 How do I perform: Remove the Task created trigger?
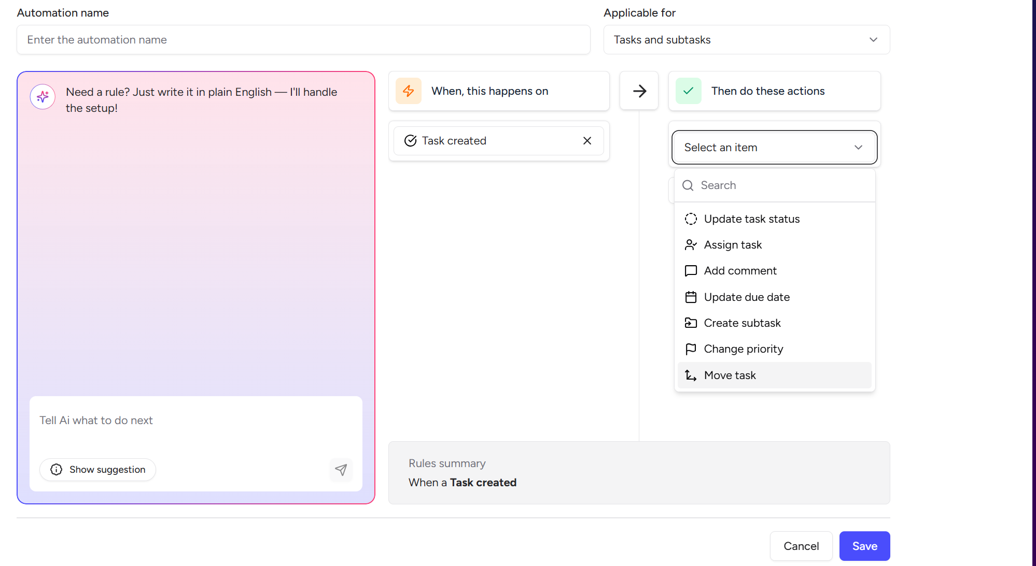coord(587,141)
